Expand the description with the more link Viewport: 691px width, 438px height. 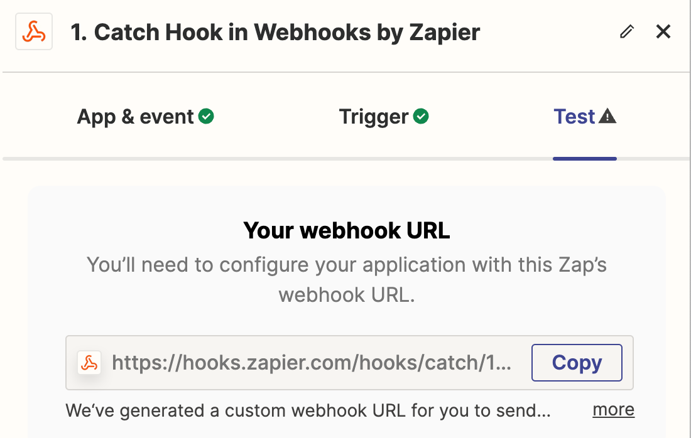coord(613,410)
